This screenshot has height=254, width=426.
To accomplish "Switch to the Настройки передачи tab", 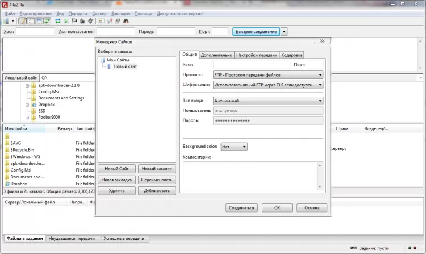I will [257, 55].
